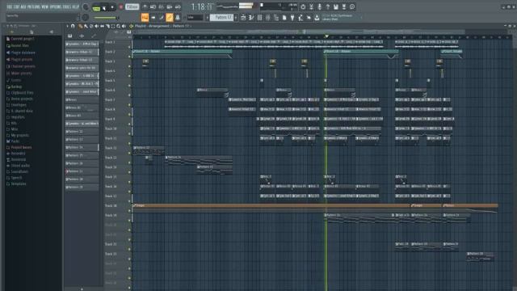Click the main pitch knob

click(86, 18)
